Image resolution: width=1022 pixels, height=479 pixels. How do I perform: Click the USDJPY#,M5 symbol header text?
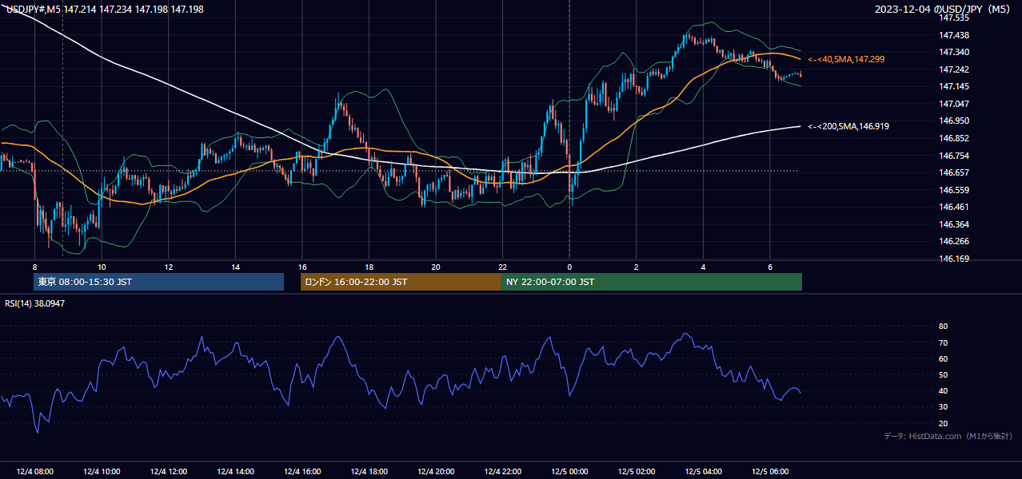(104, 10)
